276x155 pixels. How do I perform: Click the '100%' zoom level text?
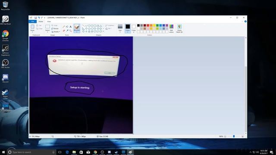pos(221,136)
